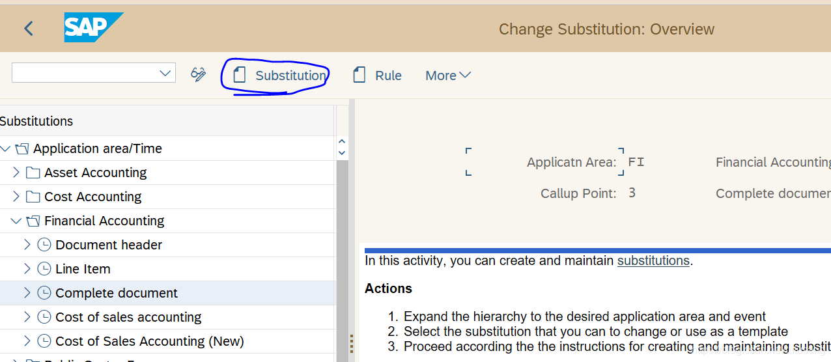831x362 pixels.
Task: Open the substitutions help link
Action: (653, 260)
